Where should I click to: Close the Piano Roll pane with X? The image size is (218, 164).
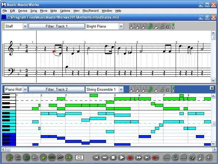pos(212,88)
